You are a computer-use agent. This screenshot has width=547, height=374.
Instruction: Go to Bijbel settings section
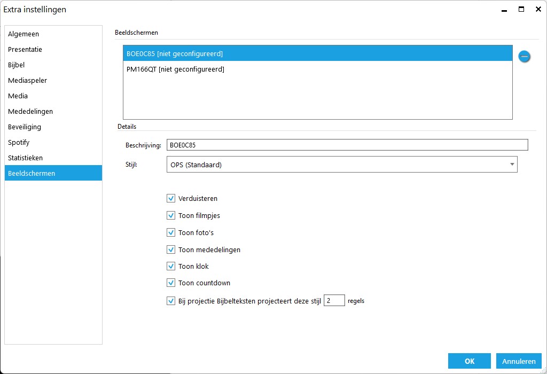17,65
